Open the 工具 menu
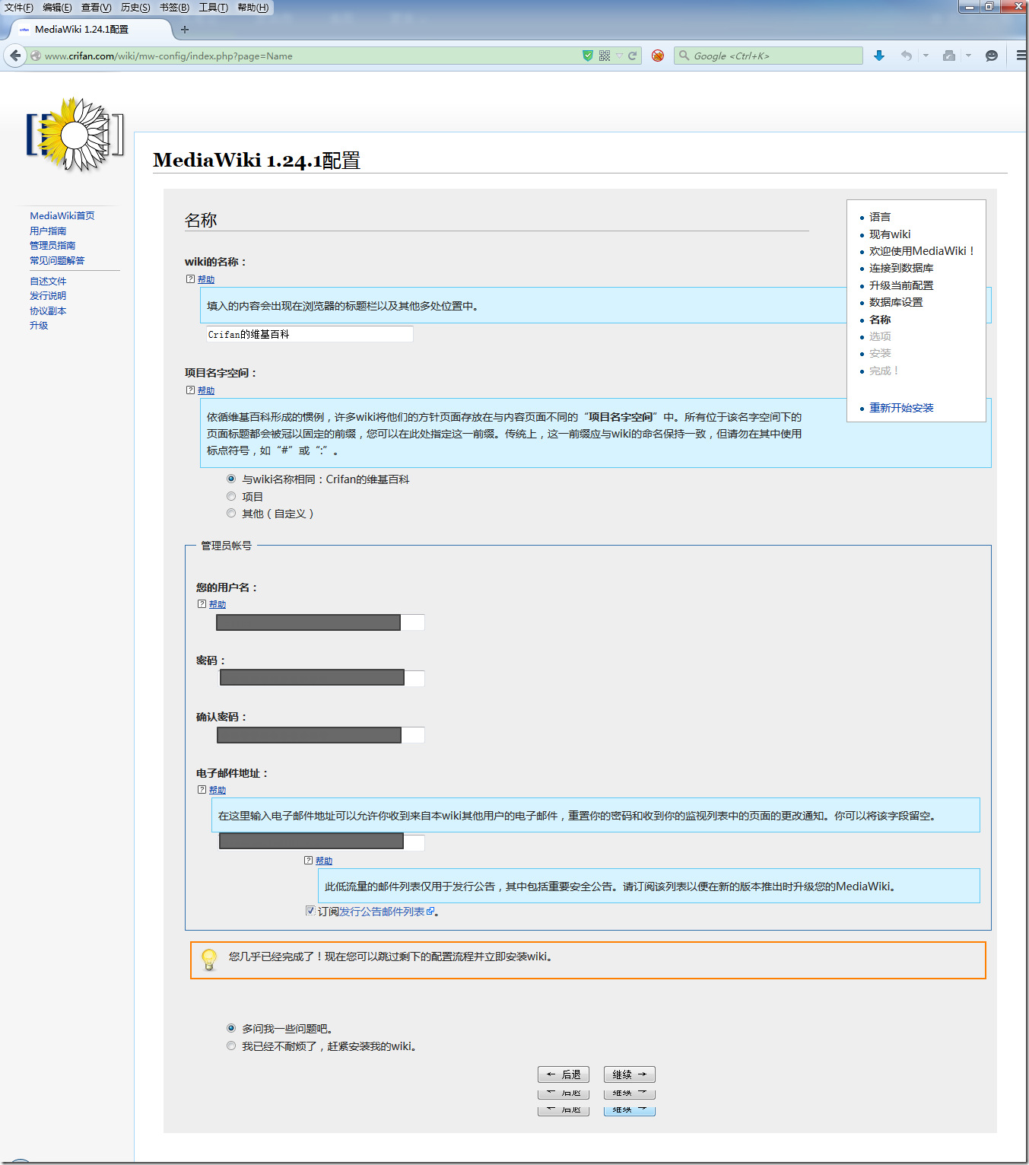Image resolution: width=1029 pixels, height=1165 pixels. click(x=213, y=8)
